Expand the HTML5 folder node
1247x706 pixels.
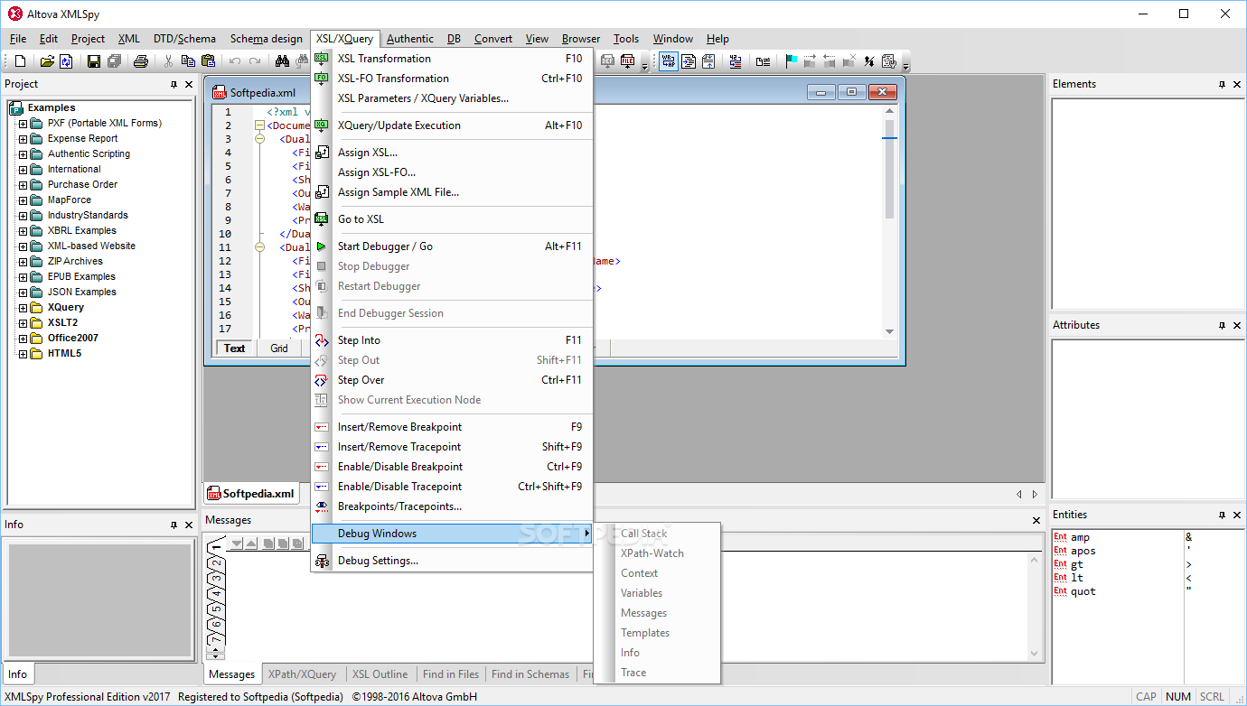23,354
